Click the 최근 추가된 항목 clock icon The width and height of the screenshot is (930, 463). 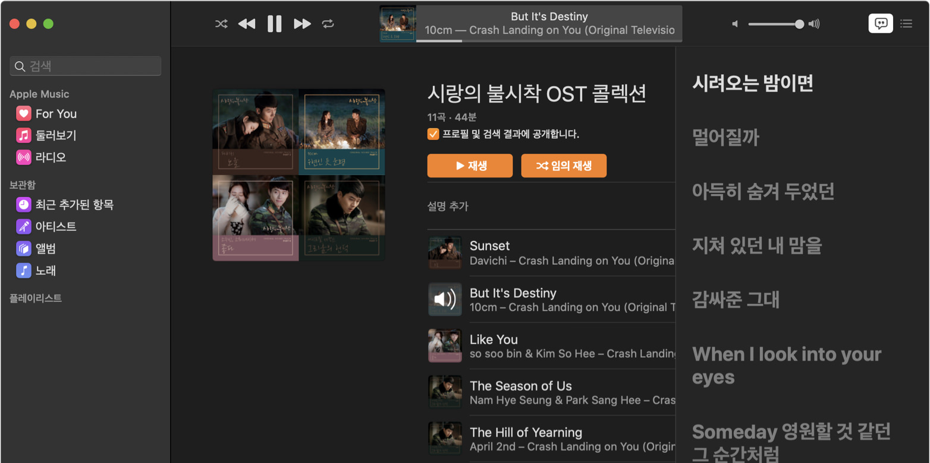pos(23,205)
